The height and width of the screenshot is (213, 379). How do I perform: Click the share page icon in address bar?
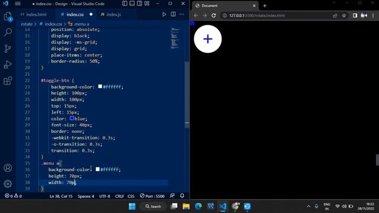pos(335,15)
